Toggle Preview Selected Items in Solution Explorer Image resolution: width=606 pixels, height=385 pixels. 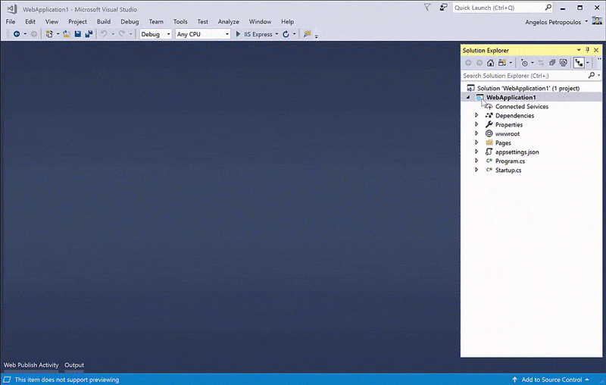coord(579,63)
